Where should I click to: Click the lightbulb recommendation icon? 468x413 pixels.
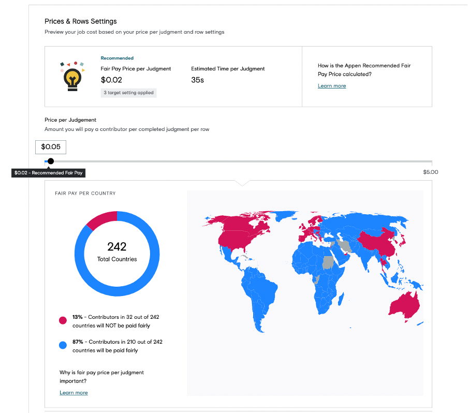pos(72,77)
